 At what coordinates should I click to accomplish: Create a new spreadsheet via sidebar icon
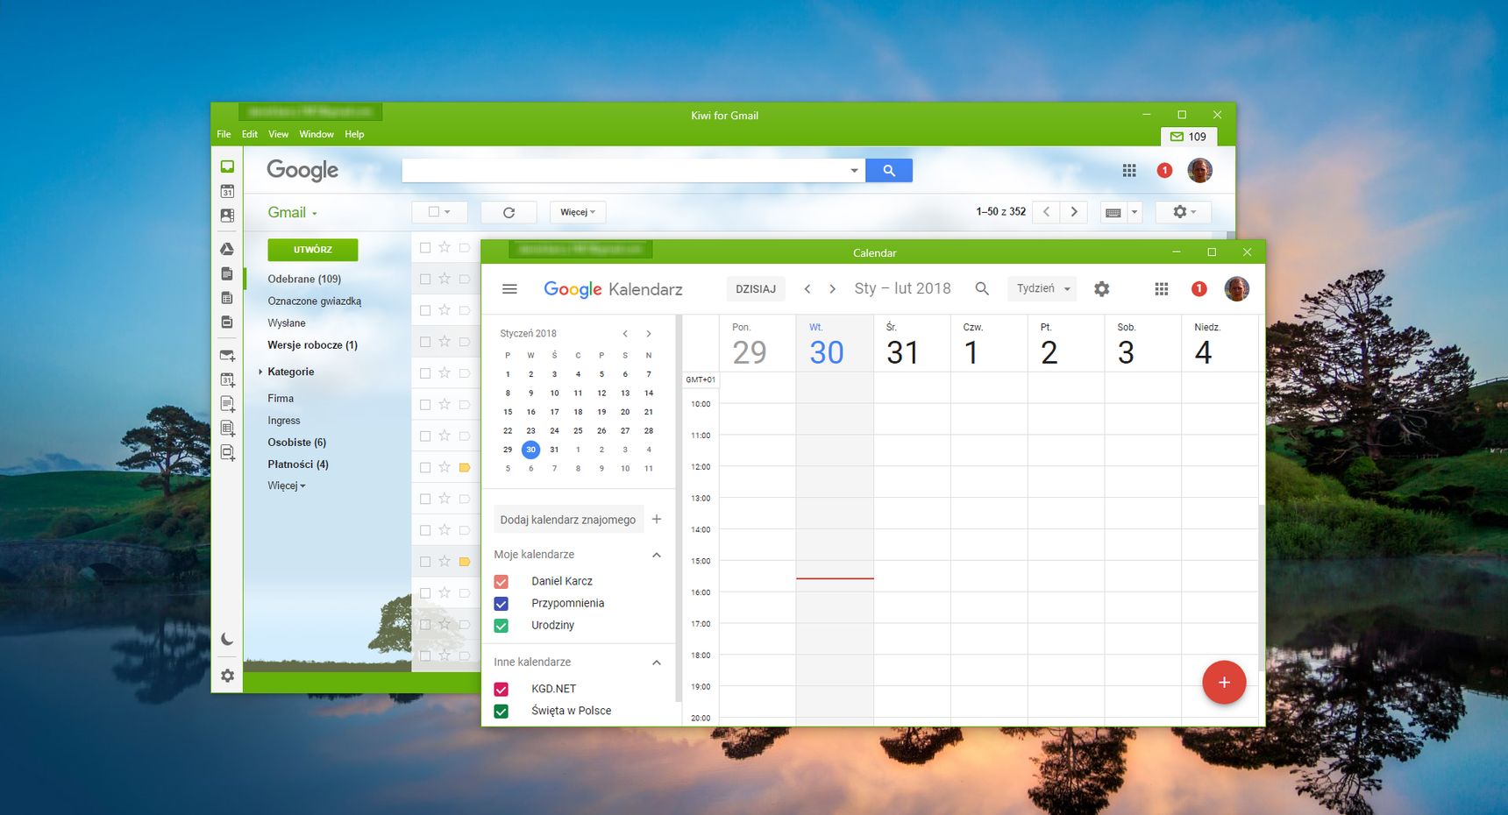point(227,429)
